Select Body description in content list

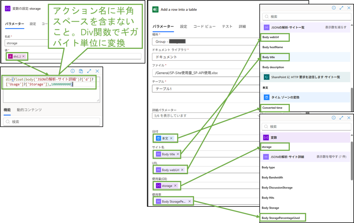pos(273,67)
